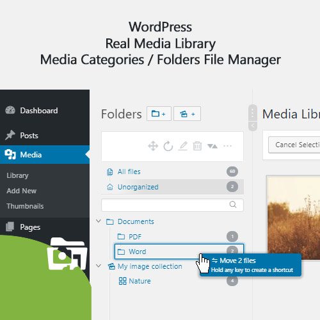Open the folder sort order icon
The image size is (320, 320).
(x=212, y=146)
